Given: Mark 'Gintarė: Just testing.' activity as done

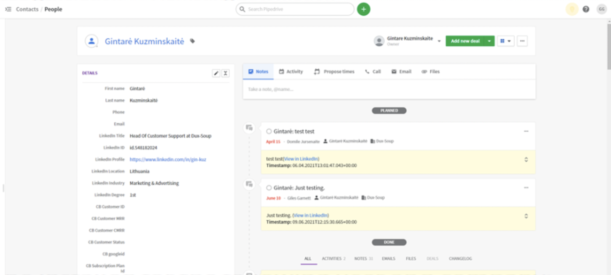Looking at the screenshot, I should 269,188.
